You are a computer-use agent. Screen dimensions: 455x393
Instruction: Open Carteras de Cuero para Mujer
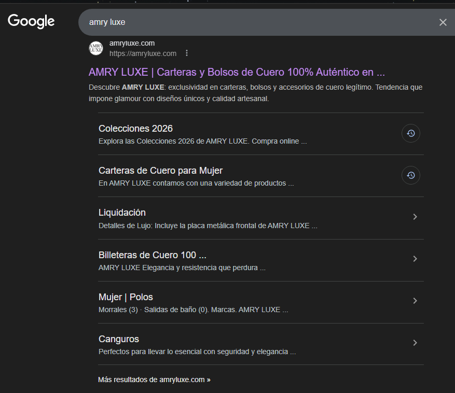click(160, 170)
